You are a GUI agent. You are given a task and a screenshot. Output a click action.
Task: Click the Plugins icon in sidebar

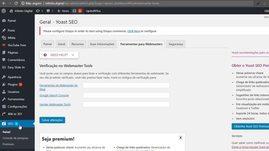4,84
